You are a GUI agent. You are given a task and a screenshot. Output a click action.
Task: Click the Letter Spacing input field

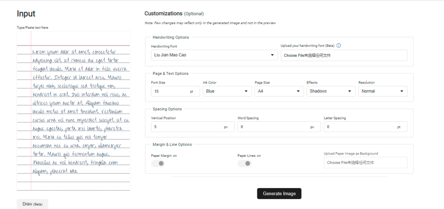click(360, 127)
